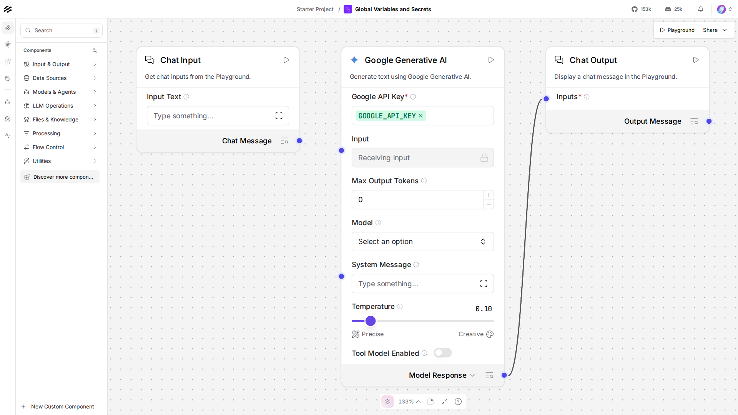Open component settings filter icon

coord(95,50)
